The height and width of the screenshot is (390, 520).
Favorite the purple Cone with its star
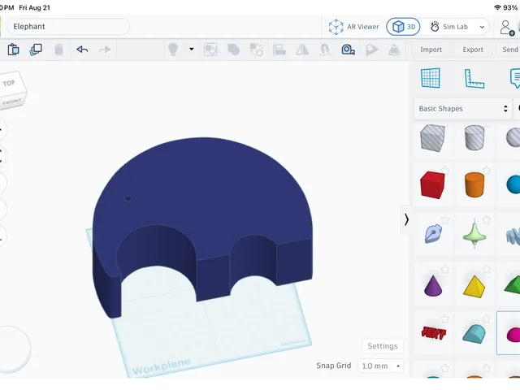[x=445, y=269]
